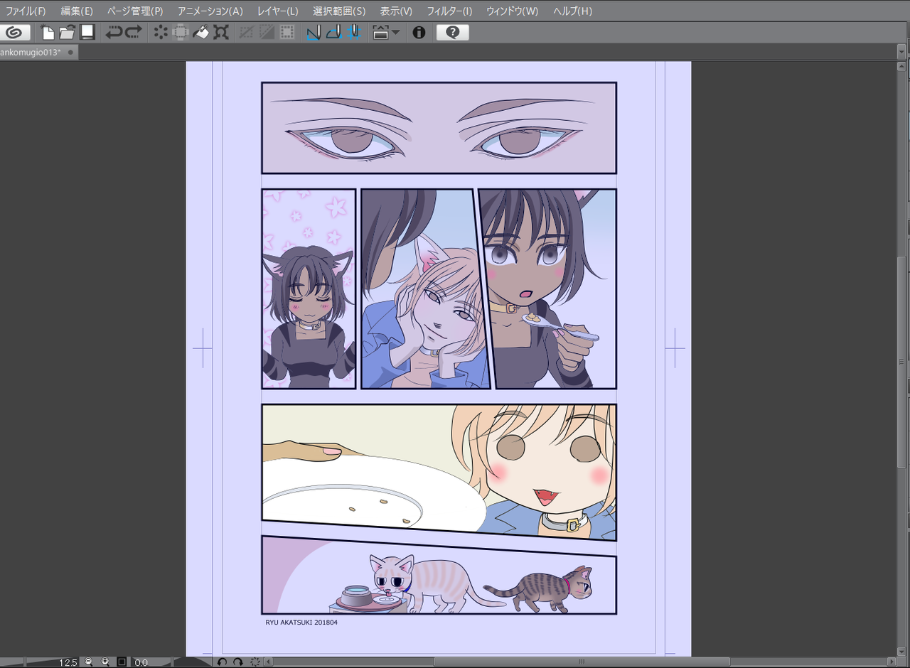Click the RYU AKATSUKI 201804 signature text
Screen dimensions: 910x668
point(301,623)
